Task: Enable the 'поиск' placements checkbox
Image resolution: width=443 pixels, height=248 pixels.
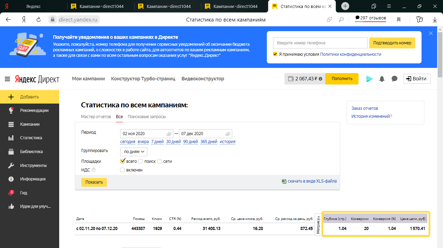Action: 141,161
